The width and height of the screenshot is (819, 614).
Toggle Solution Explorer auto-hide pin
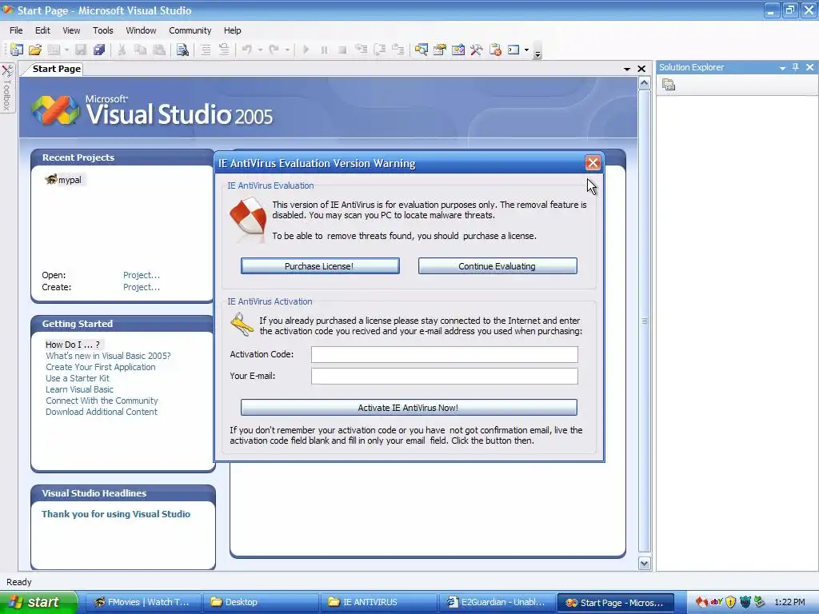[x=796, y=67]
